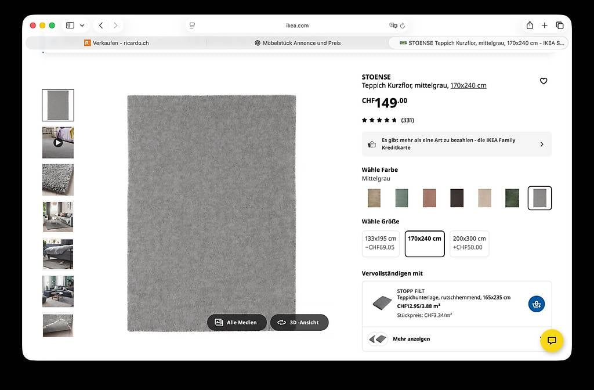594x390 pixels.
Task: Select the STOENSE Teppich Kurzflor tab
Action: [479, 43]
